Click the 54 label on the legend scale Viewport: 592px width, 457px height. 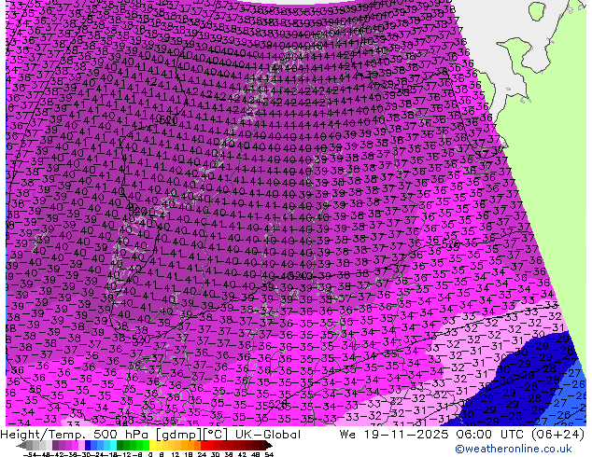(269, 454)
